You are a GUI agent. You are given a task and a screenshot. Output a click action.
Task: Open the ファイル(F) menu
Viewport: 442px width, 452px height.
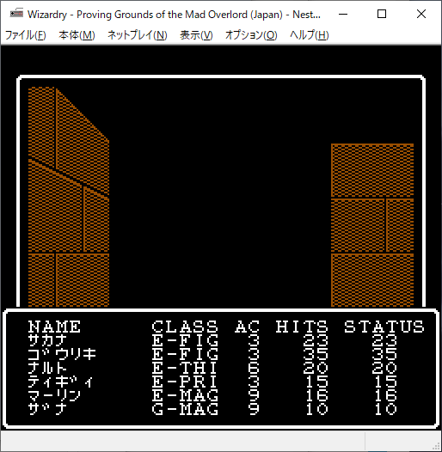(x=26, y=35)
